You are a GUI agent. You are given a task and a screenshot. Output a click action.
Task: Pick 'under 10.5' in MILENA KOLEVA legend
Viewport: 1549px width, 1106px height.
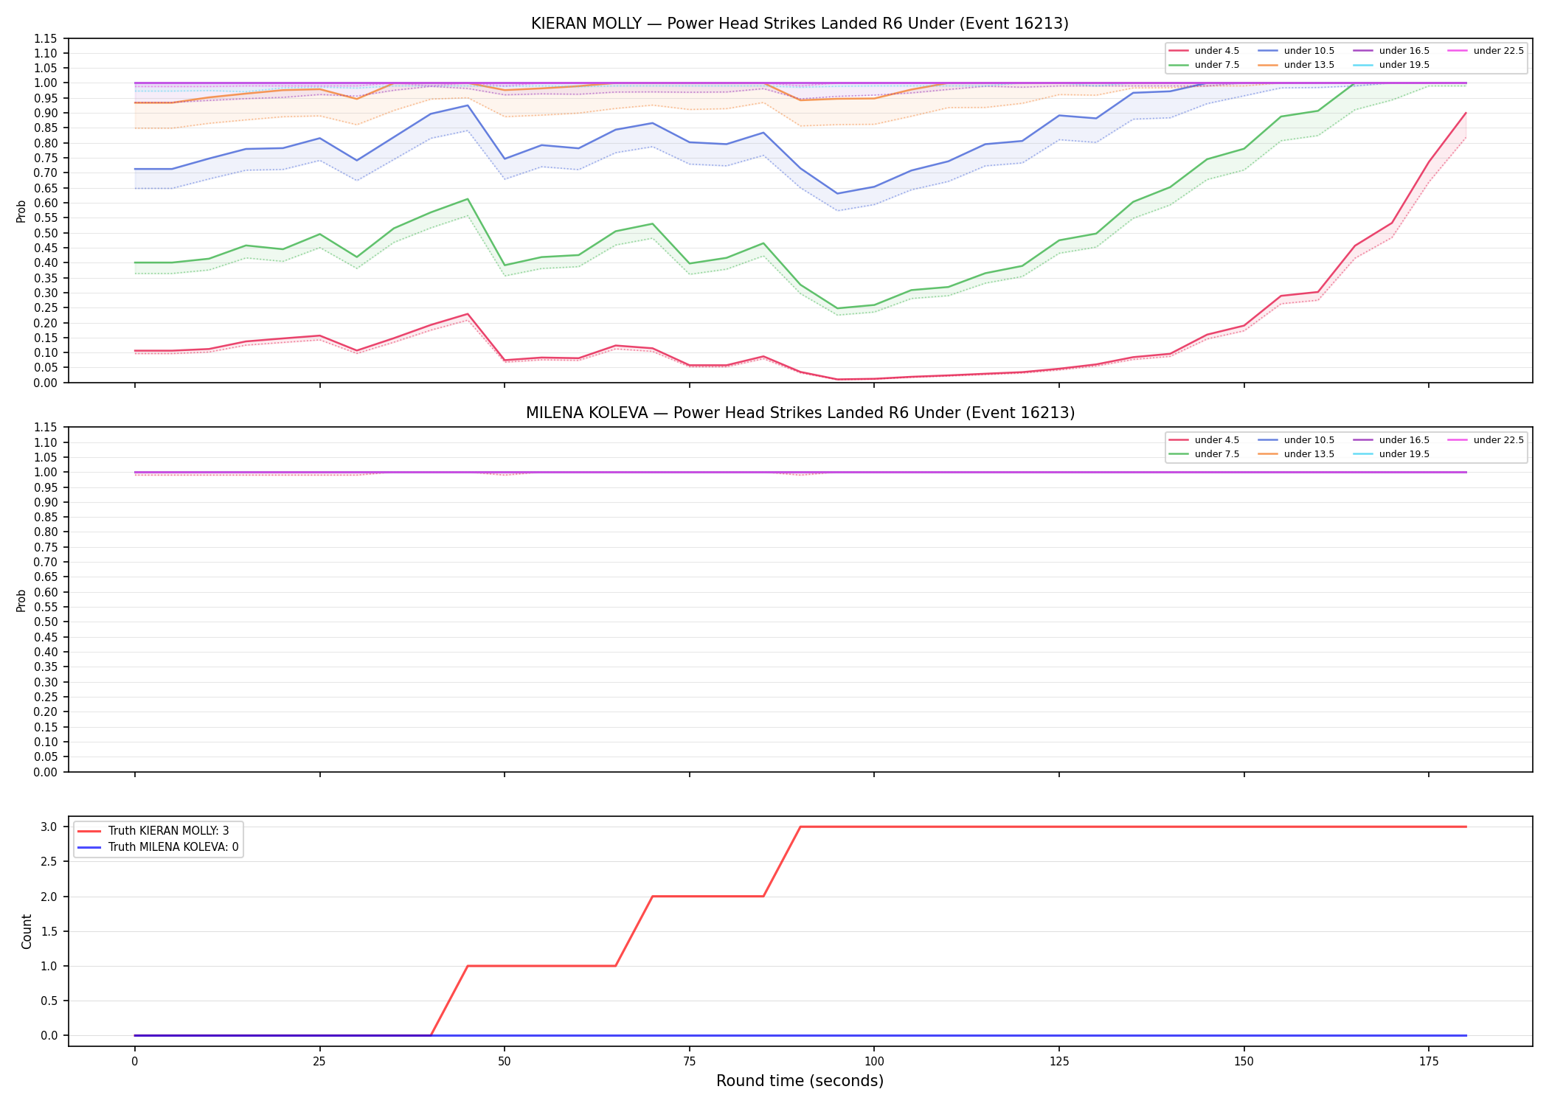[x=1296, y=440]
